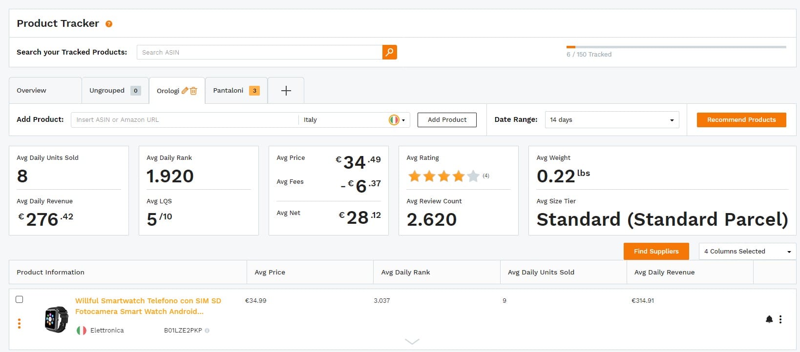
Task: Open the three-dot menu on product row
Action: tap(780, 319)
